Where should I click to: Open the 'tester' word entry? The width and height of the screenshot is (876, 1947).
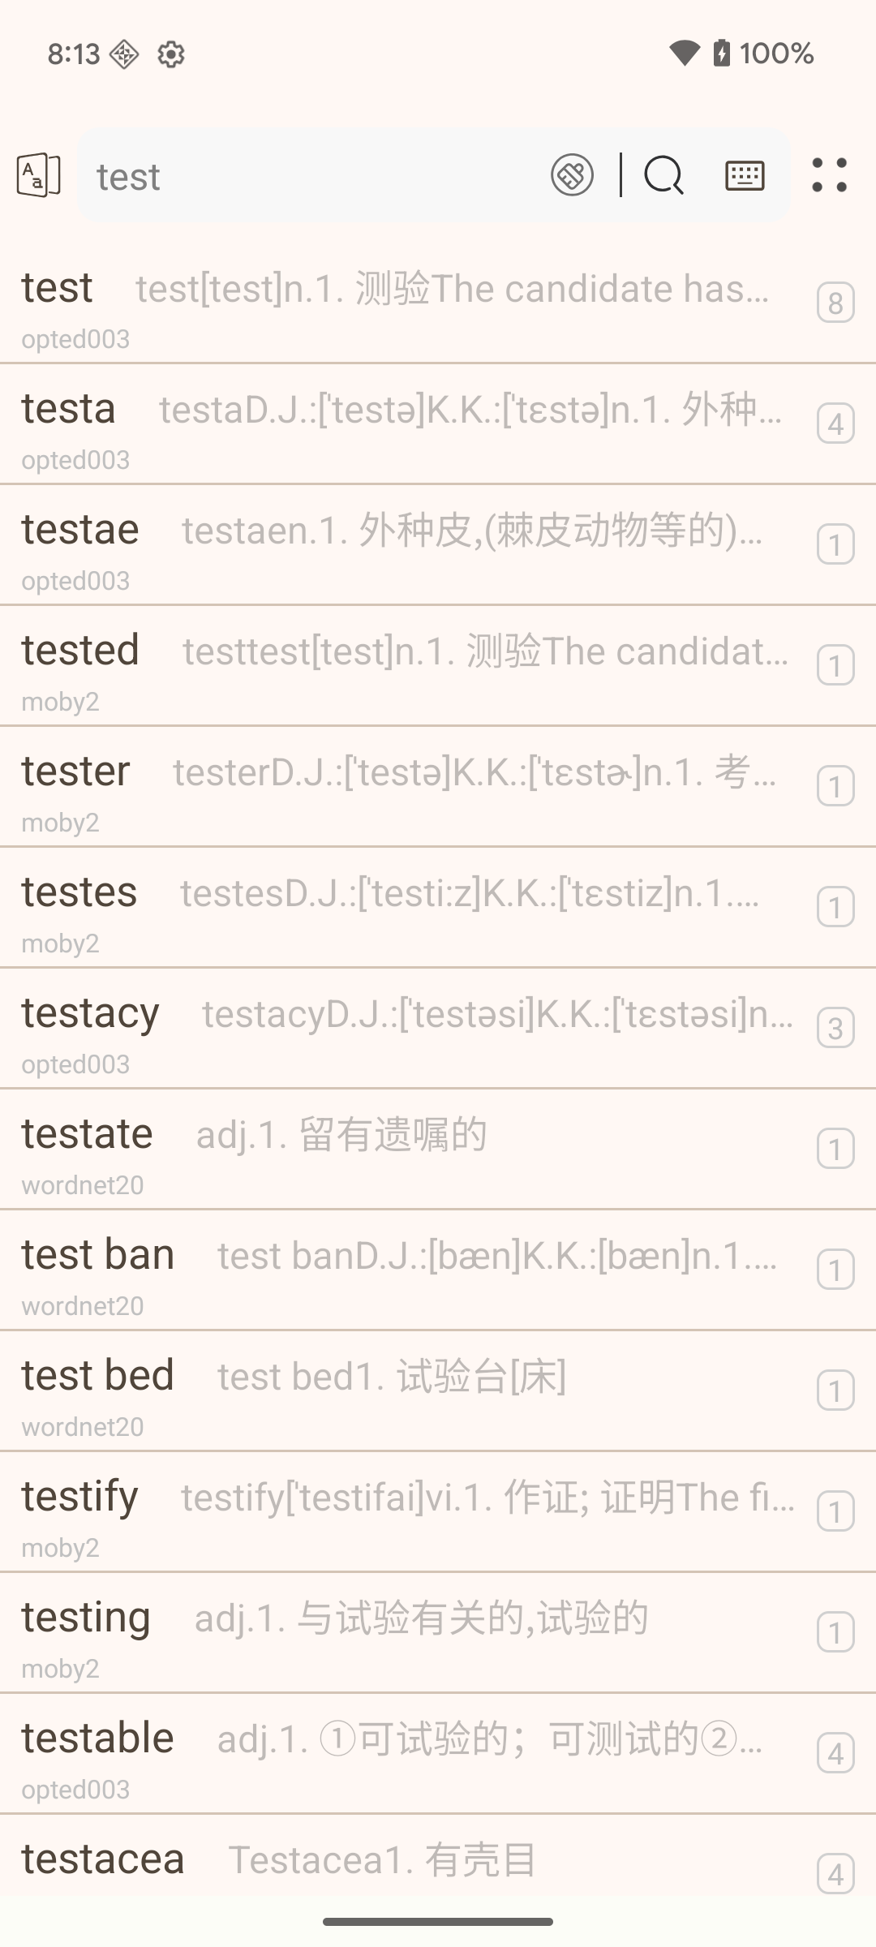[x=438, y=787]
